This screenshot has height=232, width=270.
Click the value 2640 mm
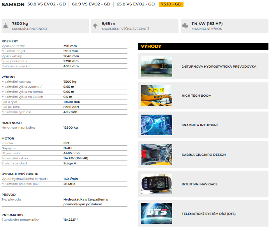(x=71, y=56)
